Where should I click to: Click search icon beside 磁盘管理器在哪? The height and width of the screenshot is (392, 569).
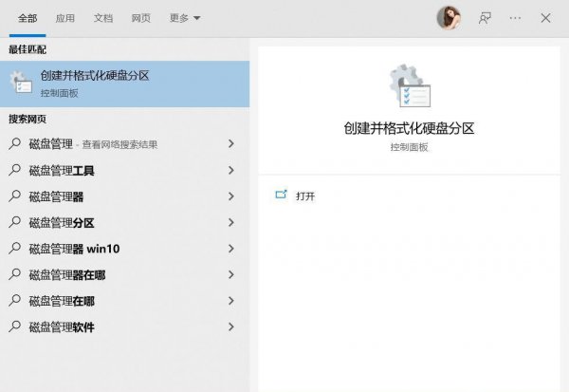[14, 274]
